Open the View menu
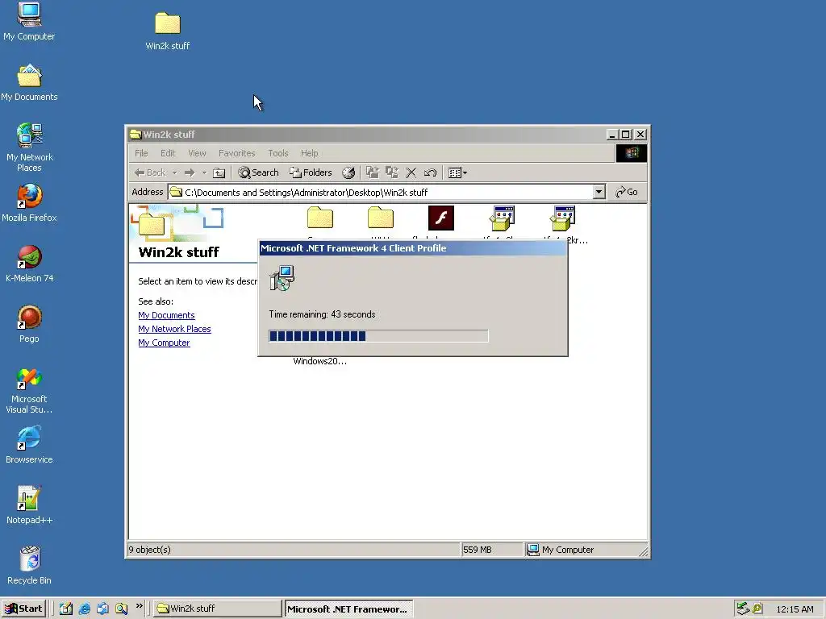Viewport: 826px width, 619px height. pyautogui.click(x=197, y=153)
